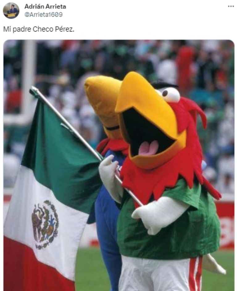Select the tweet text 'Mi padre Checo Pérez.'

[39, 29]
